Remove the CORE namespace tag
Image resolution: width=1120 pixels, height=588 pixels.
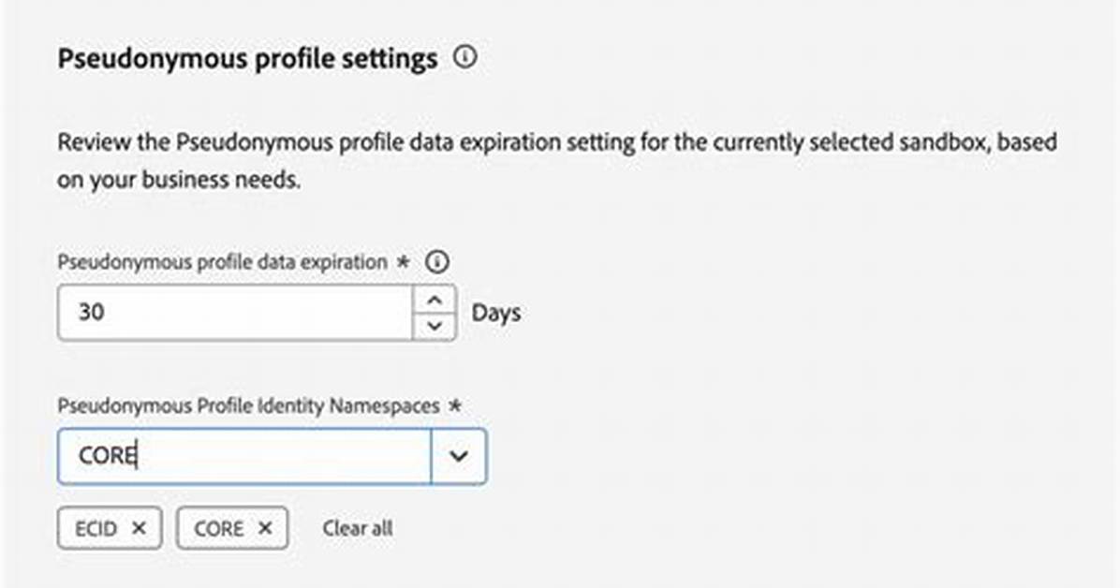point(265,528)
